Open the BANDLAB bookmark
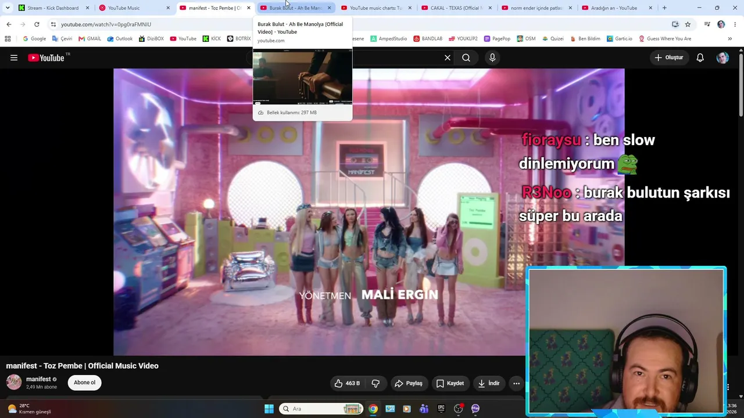 pos(428,39)
